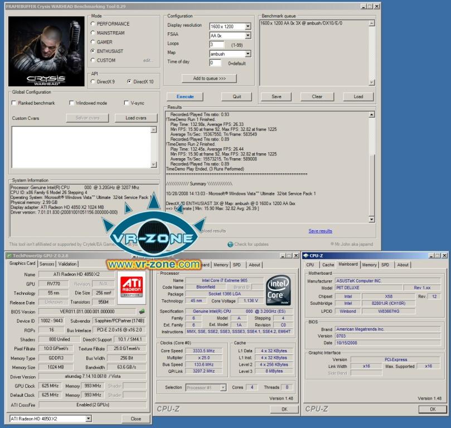The image size is (451, 428).
Task: Click the Results panel scrollbar thumb
Action: point(372,186)
